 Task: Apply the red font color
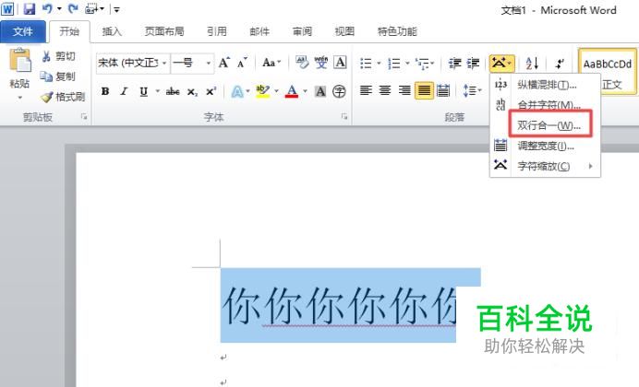(292, 91)
